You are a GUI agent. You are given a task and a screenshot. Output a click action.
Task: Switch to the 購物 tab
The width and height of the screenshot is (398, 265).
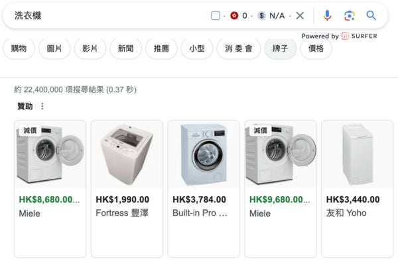click(19, 48)
